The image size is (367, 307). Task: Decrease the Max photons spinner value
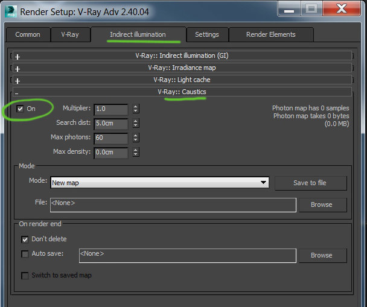click(136, 140)
